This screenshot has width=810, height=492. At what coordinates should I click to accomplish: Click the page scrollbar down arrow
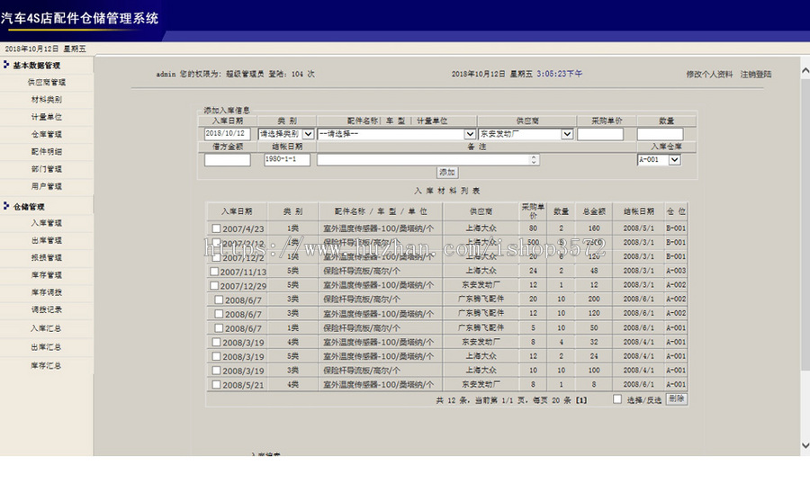pos(805,445)
